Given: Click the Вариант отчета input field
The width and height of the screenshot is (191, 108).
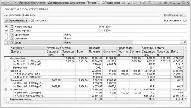Looking at the screenshot, I should pyautogui.click(x=91, y=15).
